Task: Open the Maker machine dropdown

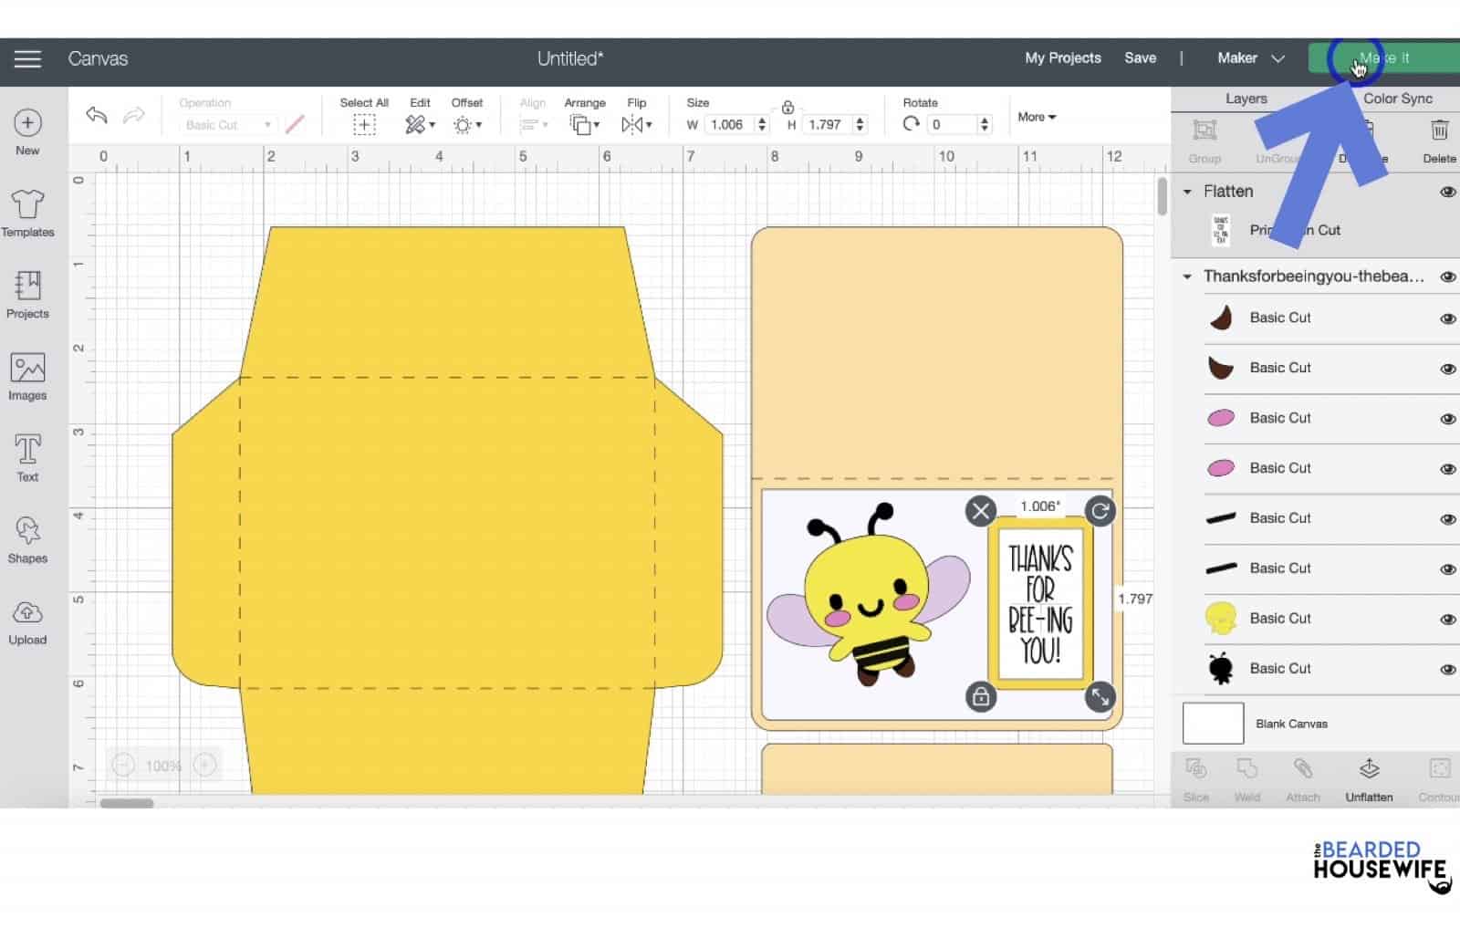Action: [x=1250, y=58]
